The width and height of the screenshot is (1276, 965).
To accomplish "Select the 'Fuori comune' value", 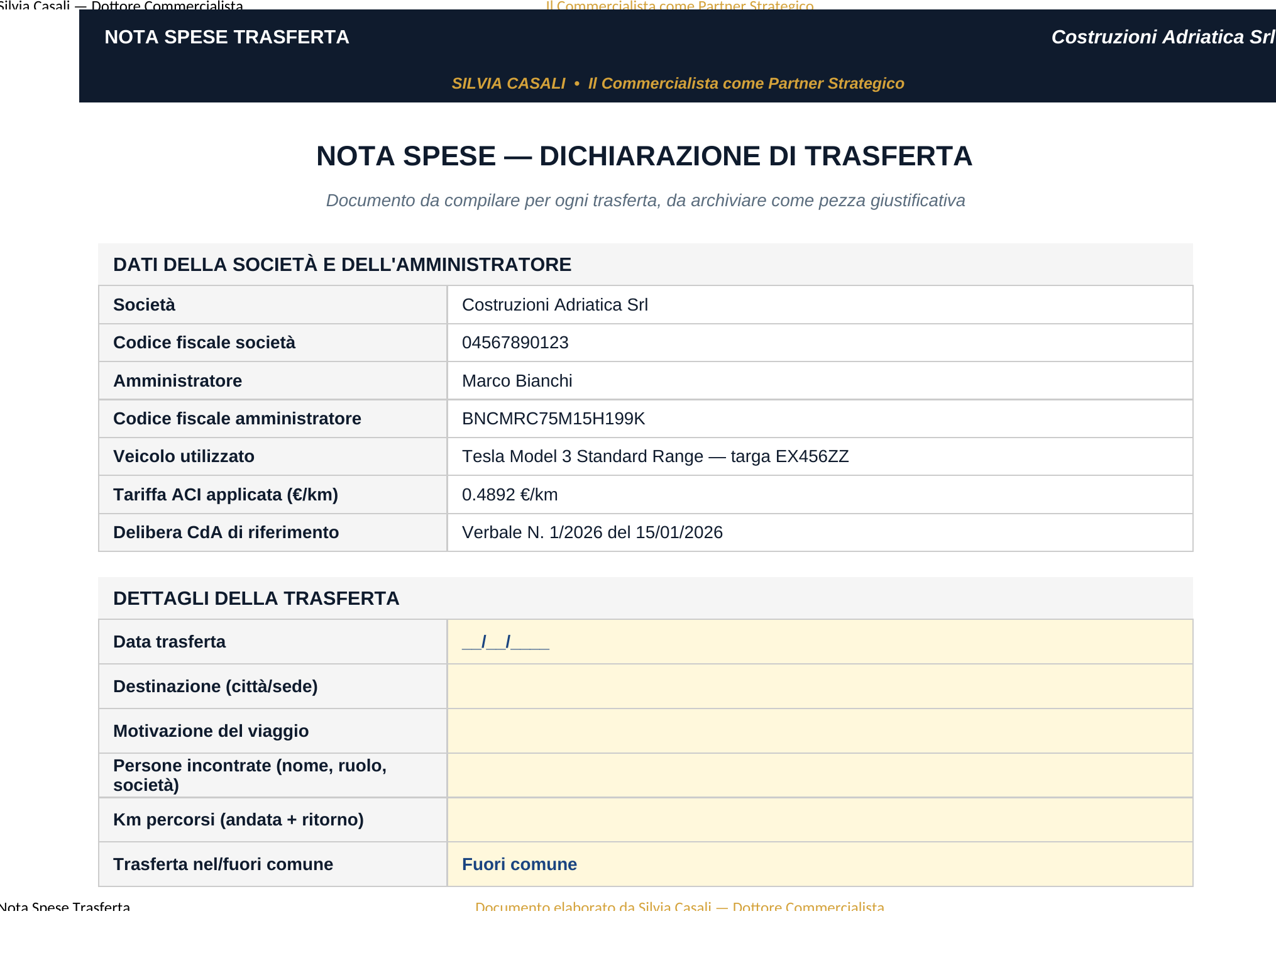I will tap(519, 864).
